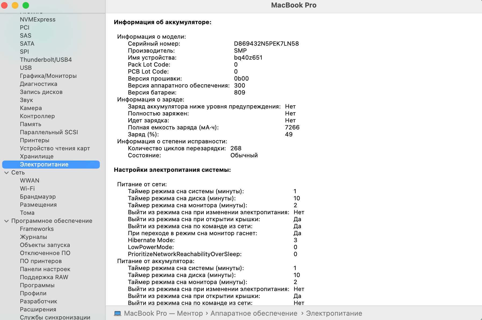482x320 pixels.
Task: Open Журналы section
Action: point(34,237)
